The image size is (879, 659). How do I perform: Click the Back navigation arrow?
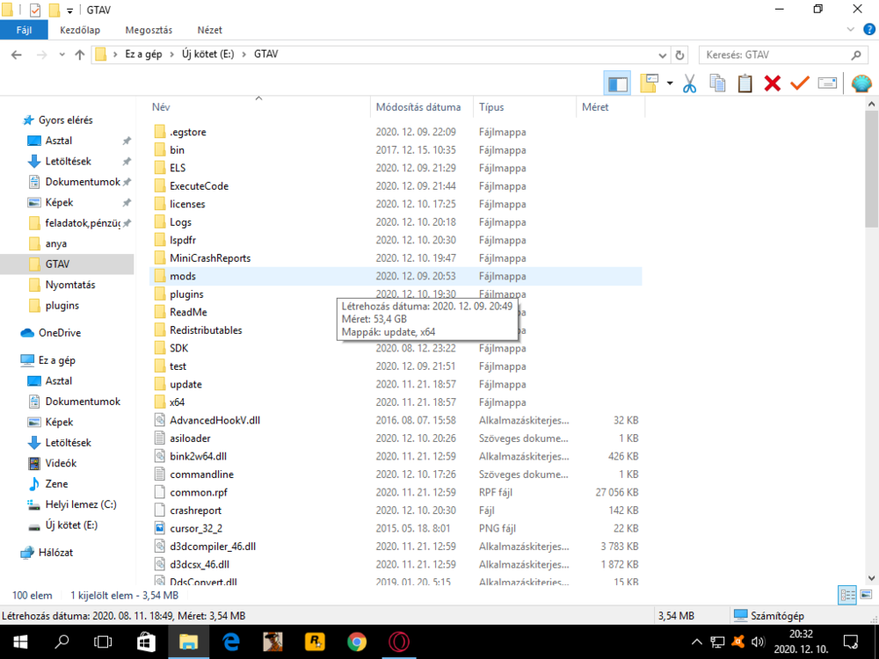click(x=16, y=54)
